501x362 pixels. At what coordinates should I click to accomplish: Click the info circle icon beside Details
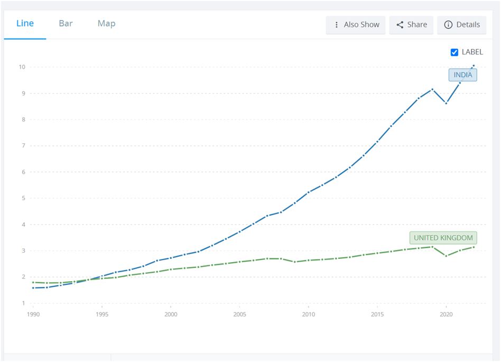[448, 25]
